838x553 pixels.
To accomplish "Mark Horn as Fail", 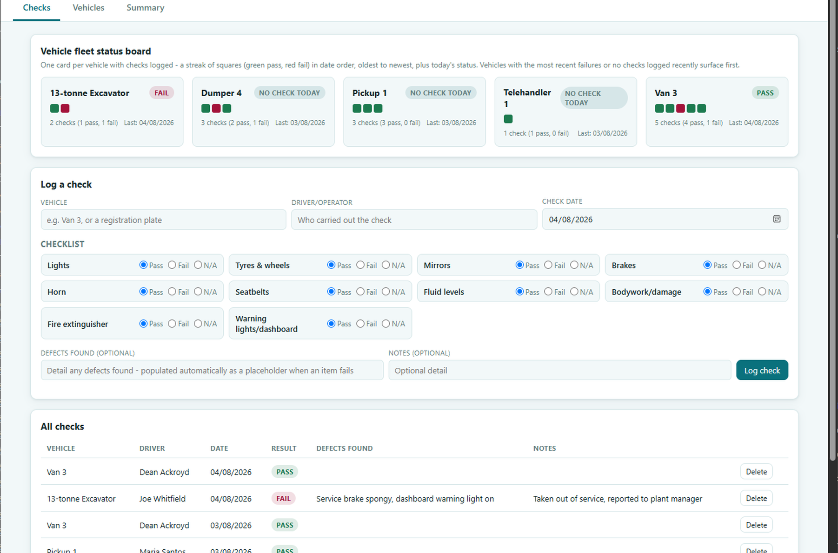I will pos(172,292).
